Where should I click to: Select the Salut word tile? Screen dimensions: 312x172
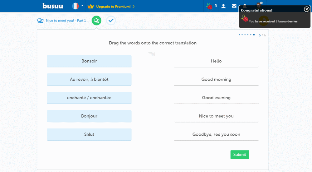click(x=89, y=134)
